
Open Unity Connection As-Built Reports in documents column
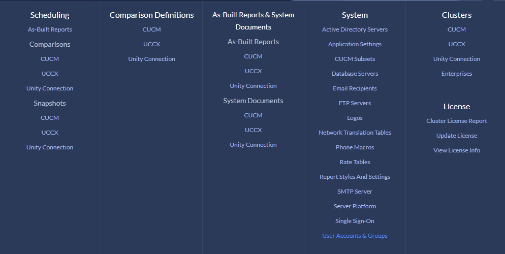click(x=253, y=86)
